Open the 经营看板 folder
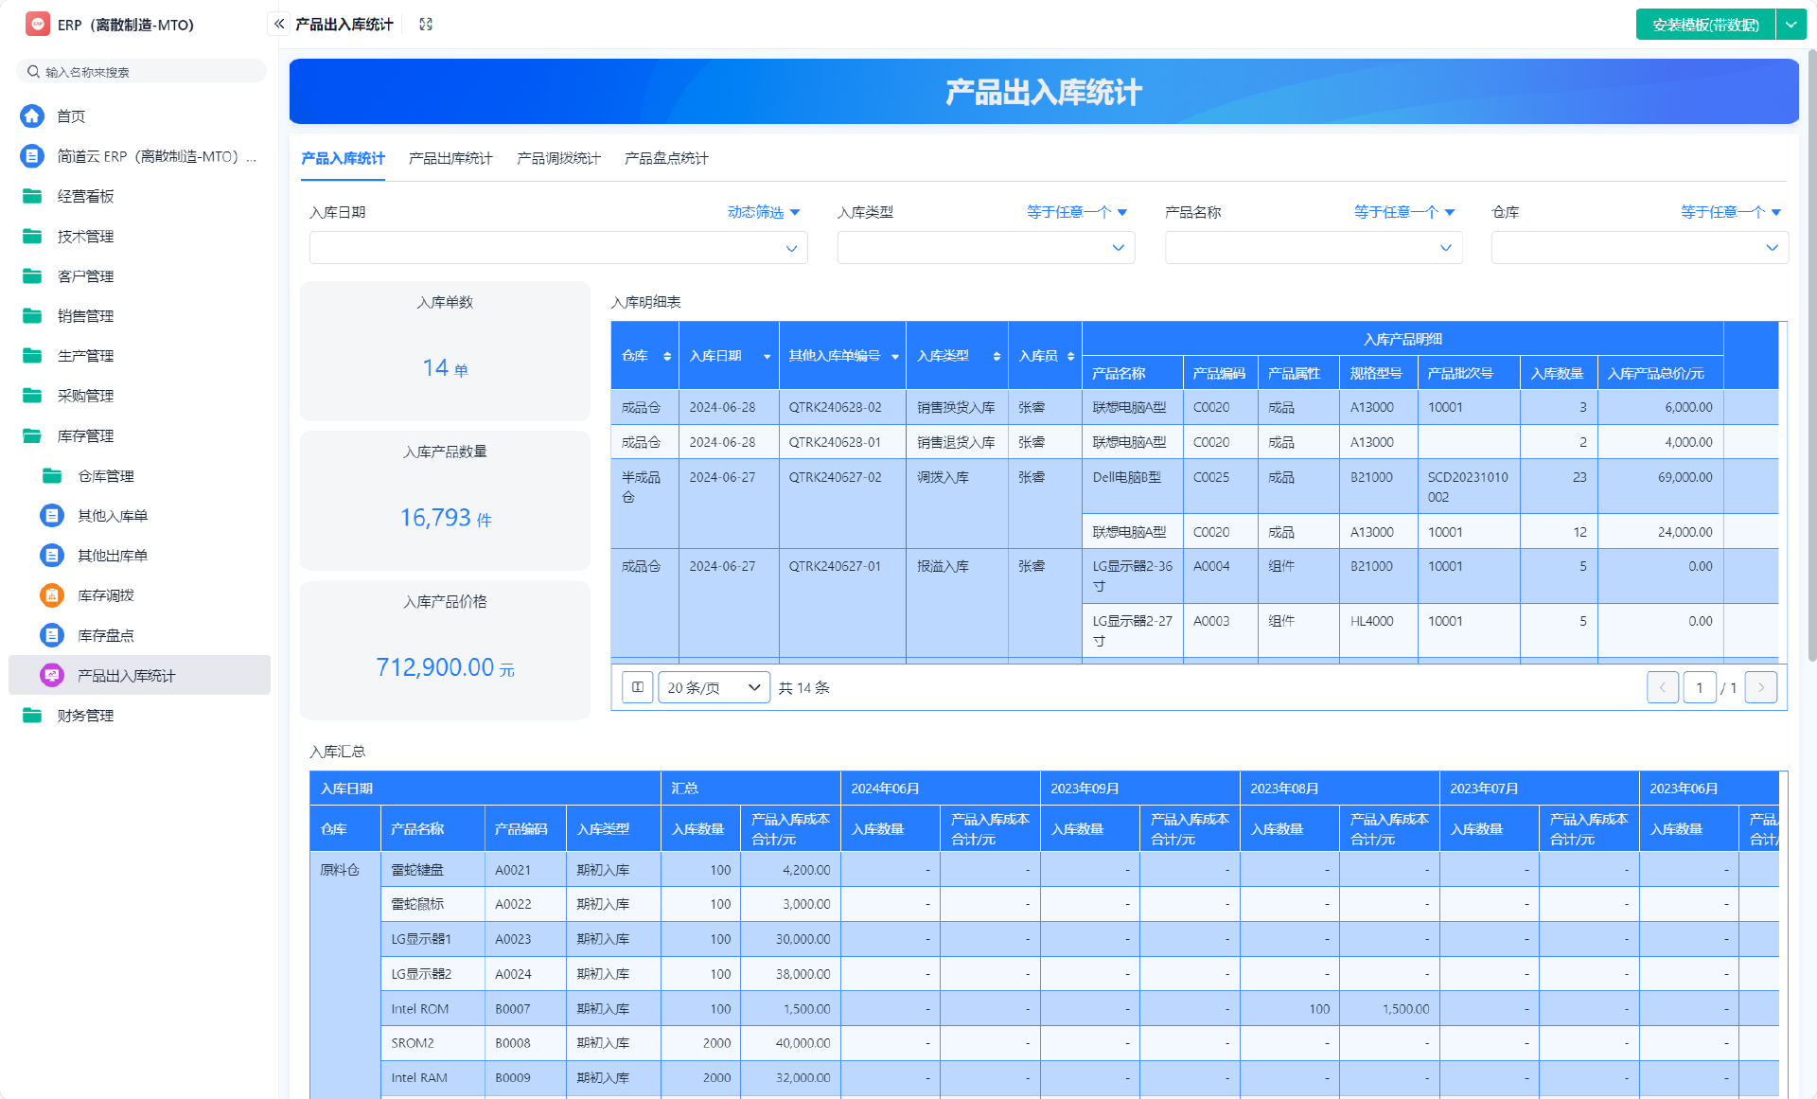 pyautogui.click(x=32, y=196)
